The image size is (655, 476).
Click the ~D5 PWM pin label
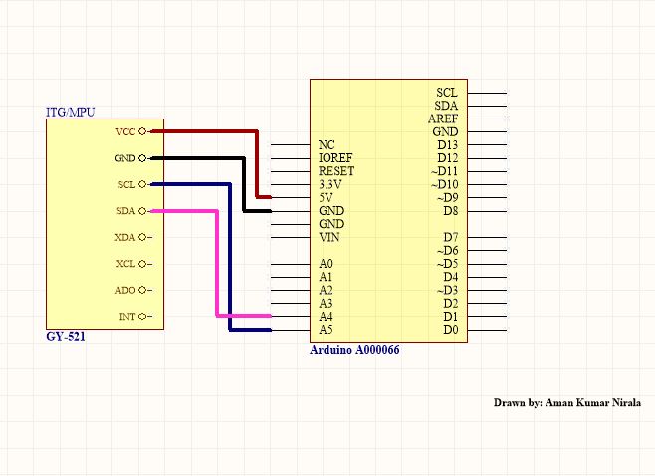[x=447, y=264]
